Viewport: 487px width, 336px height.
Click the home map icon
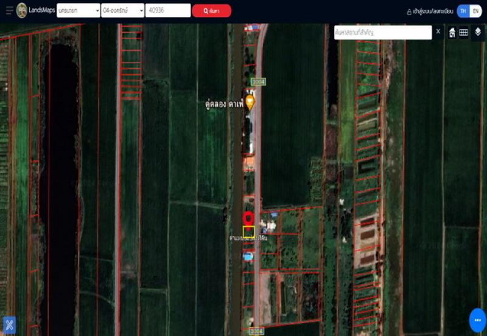[452, 32]
